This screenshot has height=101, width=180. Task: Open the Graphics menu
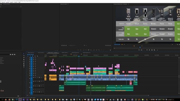click(12, 2)
